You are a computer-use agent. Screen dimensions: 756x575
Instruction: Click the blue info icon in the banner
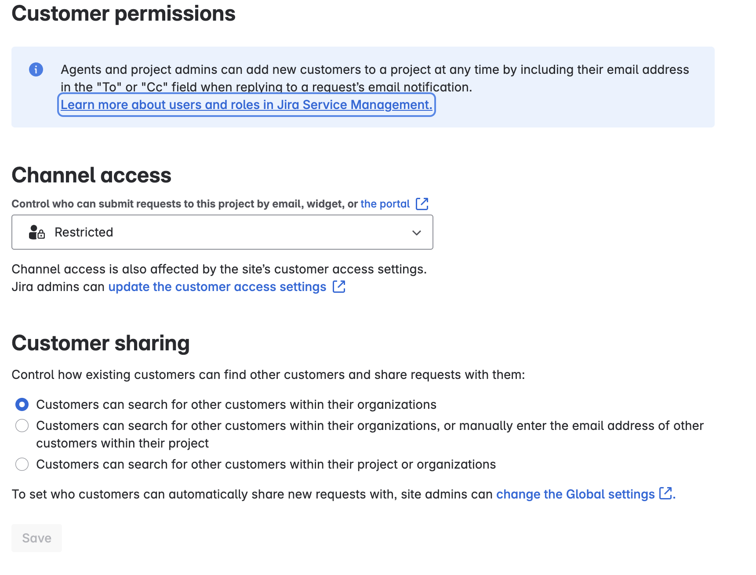click(36, 69)
